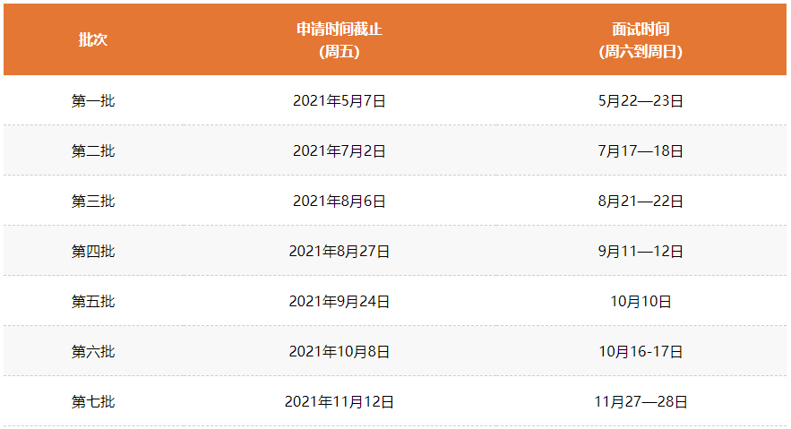Click interview date 11月27—28日
Screen dimensions: 791x429
[641, 402]
